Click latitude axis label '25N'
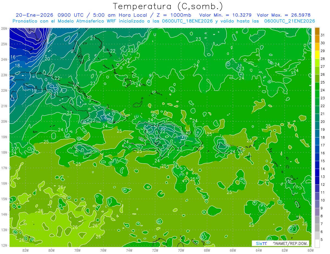The width and height of the screenshot is (330, 254). coord(4,44)
